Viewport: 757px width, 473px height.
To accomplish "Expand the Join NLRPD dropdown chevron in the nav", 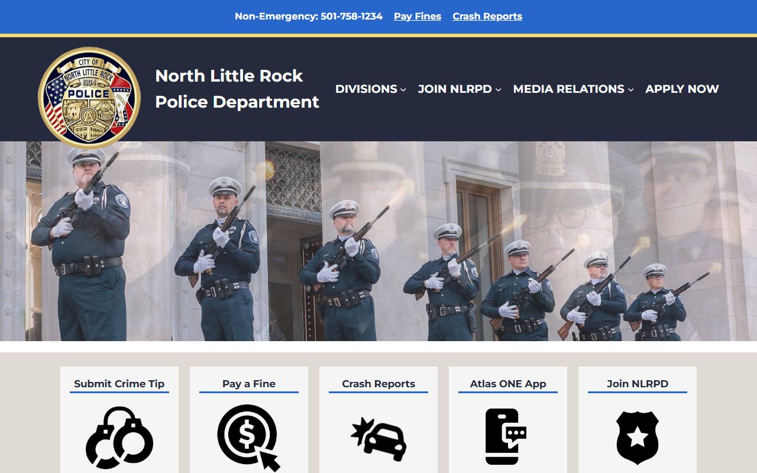I will click(498, 90).
